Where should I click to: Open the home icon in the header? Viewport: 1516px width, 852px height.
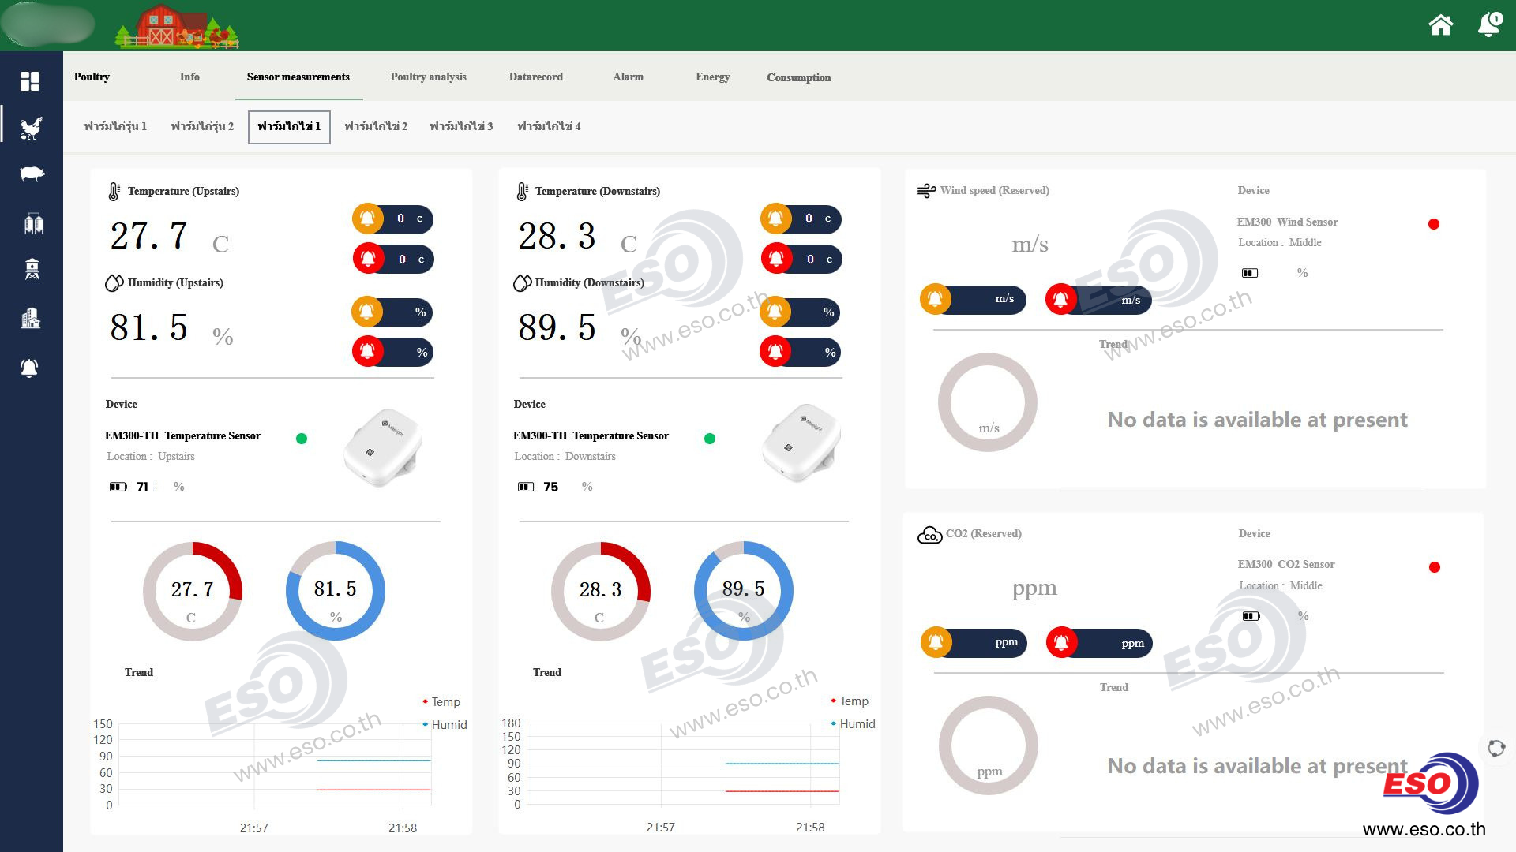pyautogui.click(x=1440, y=25)
